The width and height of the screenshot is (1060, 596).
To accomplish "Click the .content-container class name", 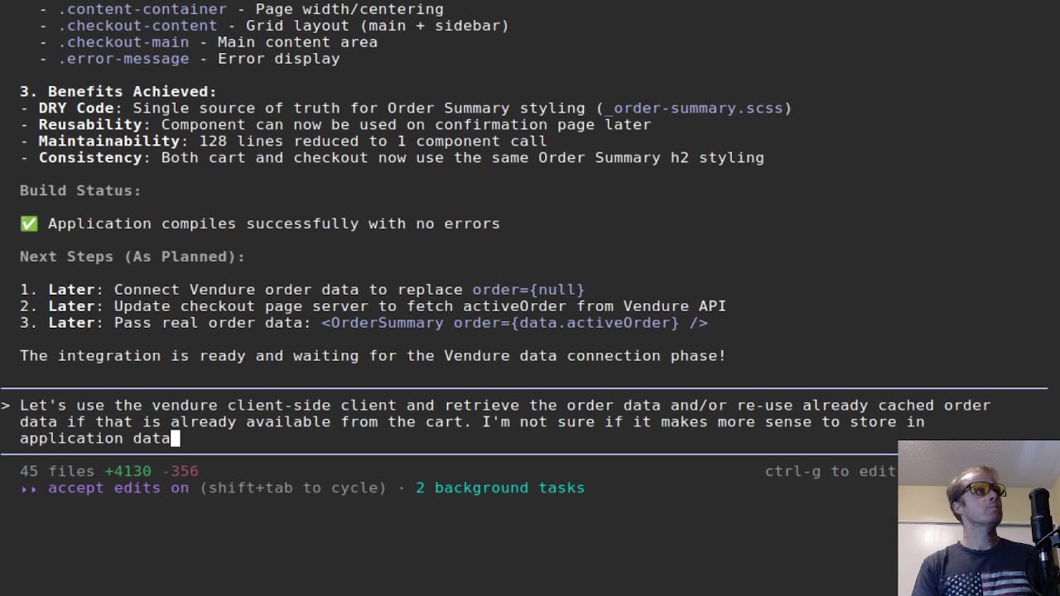I will [x=142, y=9].
